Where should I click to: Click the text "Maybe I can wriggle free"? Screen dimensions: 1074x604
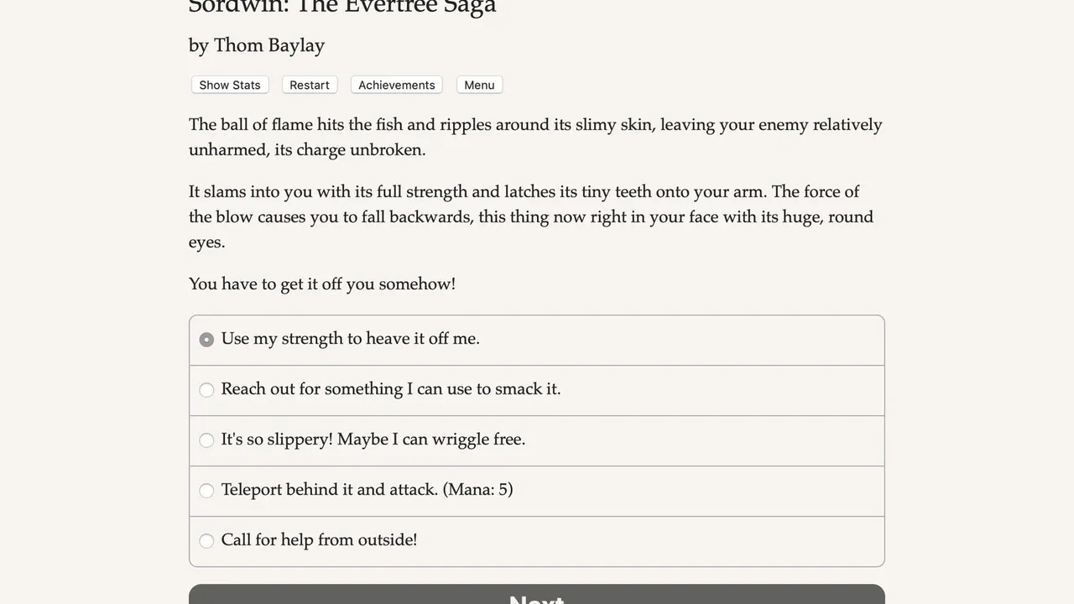pyautogui.click(x=430, y=440)
